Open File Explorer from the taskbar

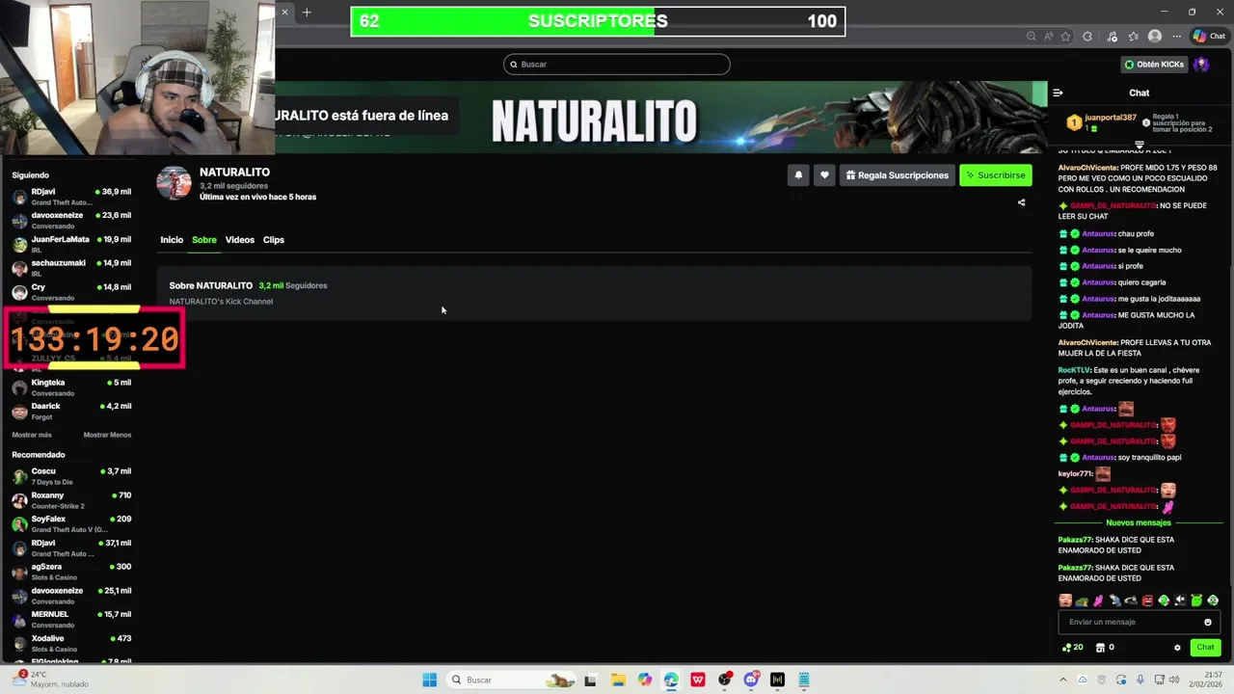(618, 680)
